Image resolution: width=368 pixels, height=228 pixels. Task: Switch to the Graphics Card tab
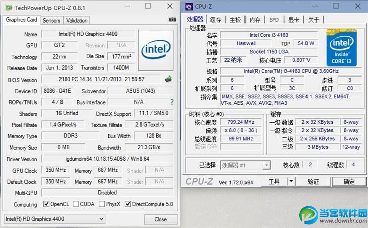click(x=21, y=20)
